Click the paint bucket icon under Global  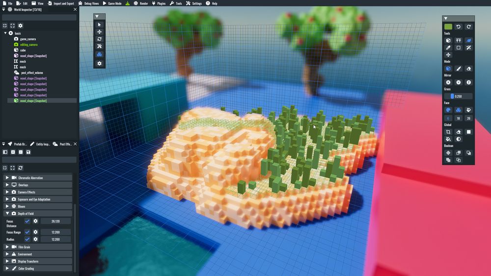coord(448,139)
